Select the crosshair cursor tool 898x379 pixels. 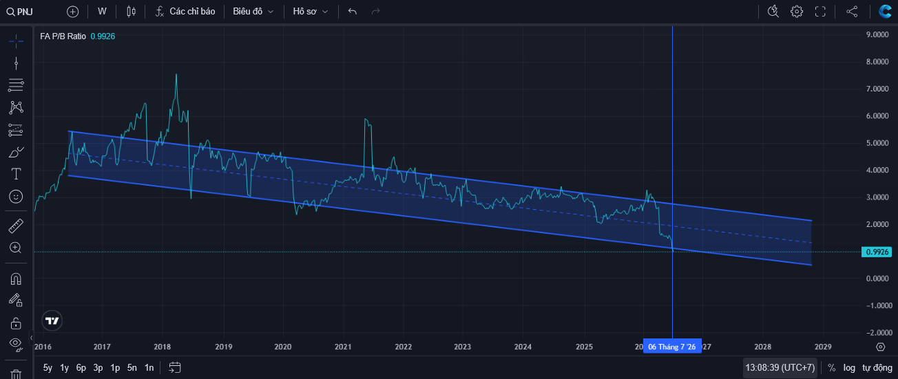click(x=16, y=41)
